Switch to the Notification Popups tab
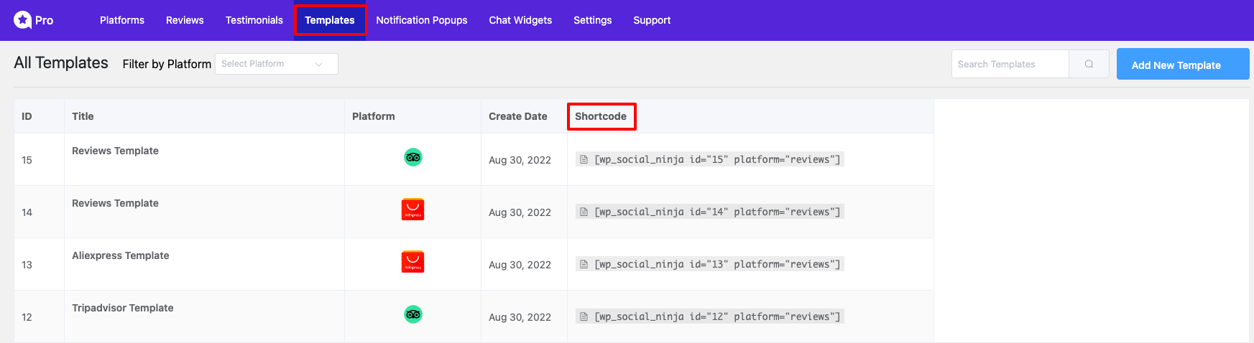 [422, 20]
